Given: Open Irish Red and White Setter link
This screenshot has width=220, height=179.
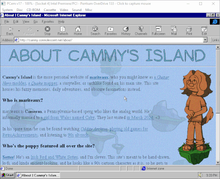Looking at the screenshot, I should (54, 157).
